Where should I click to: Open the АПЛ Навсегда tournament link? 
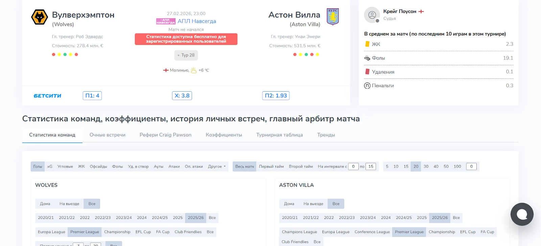(x=197, y=21)
